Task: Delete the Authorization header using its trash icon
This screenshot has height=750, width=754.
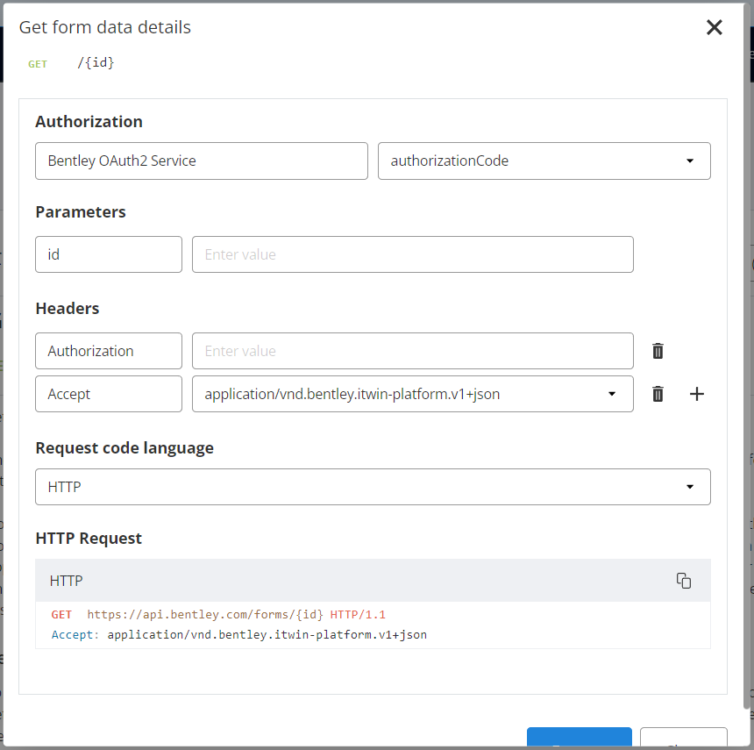Action: (658, 350)
